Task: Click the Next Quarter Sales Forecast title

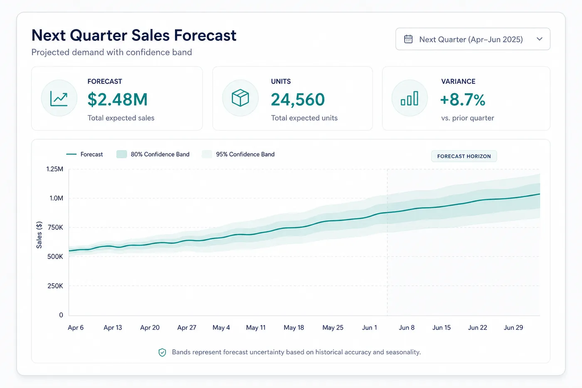Action: (x=134, y=35)
